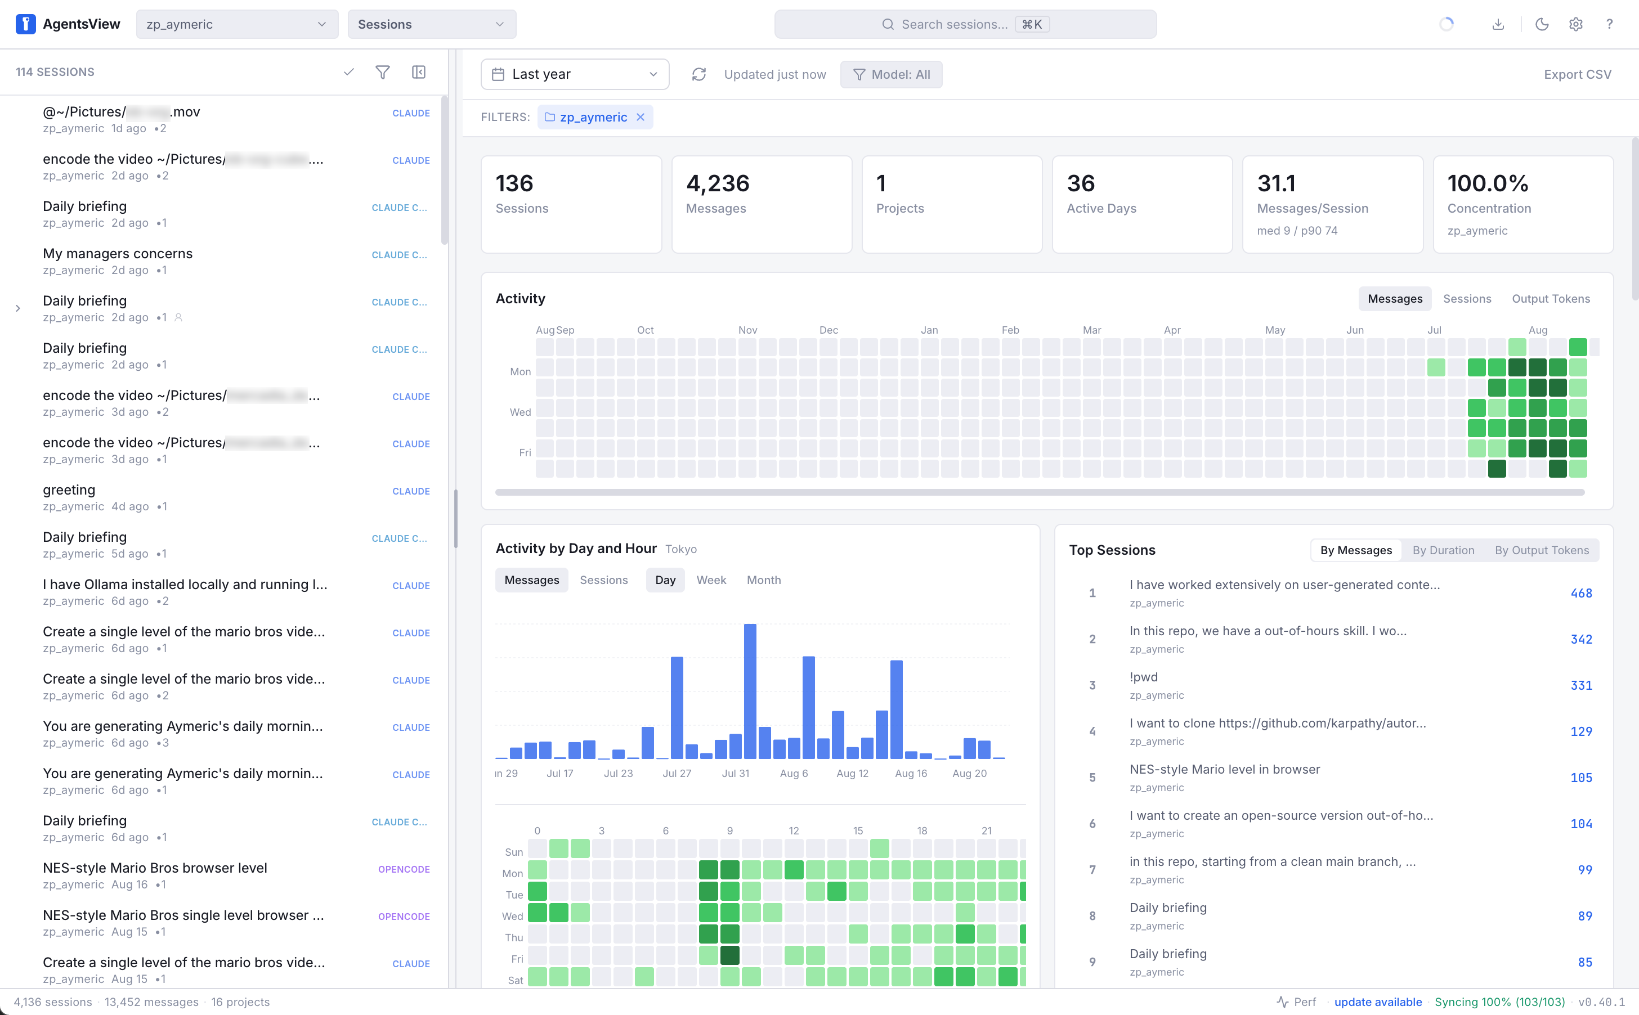Select the Activity Messages tab
1639x1015 pixels.
click(1395, 299)
